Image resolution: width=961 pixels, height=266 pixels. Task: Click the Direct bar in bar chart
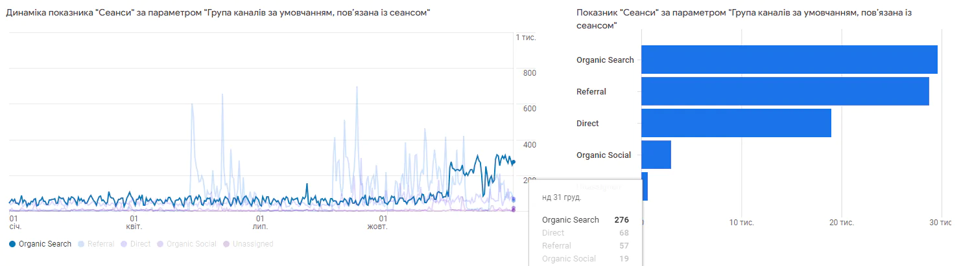click(x=736, y=123)
